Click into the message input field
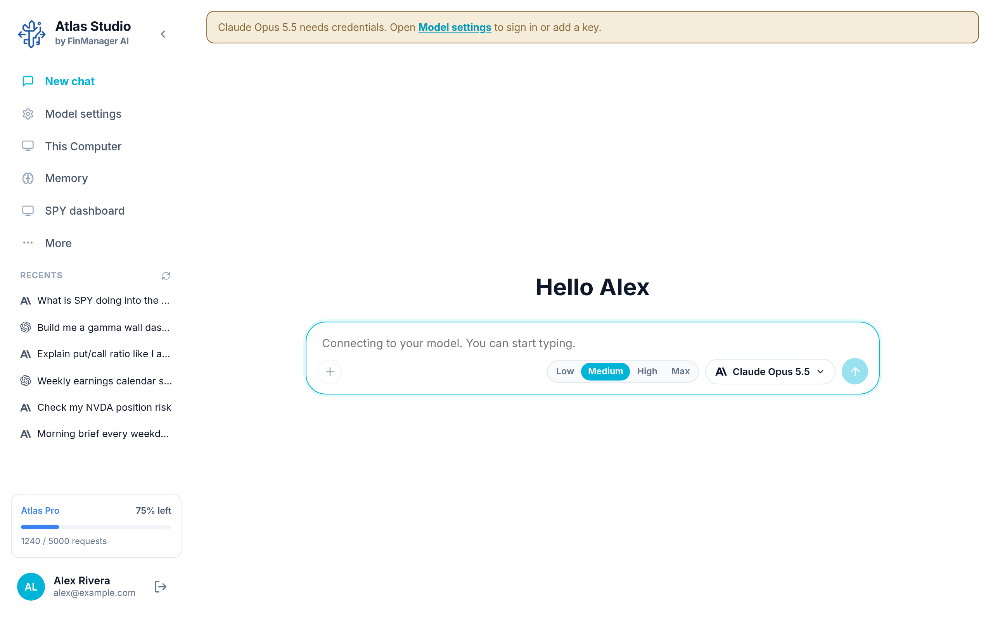 592,343
